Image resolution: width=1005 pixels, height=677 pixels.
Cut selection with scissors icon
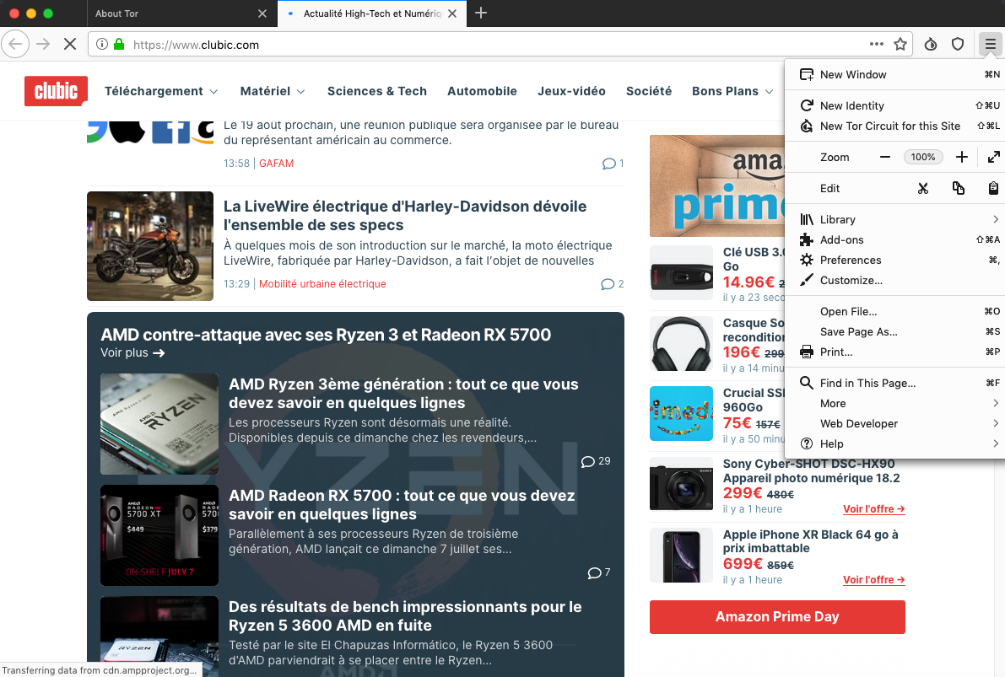(923, 188)
